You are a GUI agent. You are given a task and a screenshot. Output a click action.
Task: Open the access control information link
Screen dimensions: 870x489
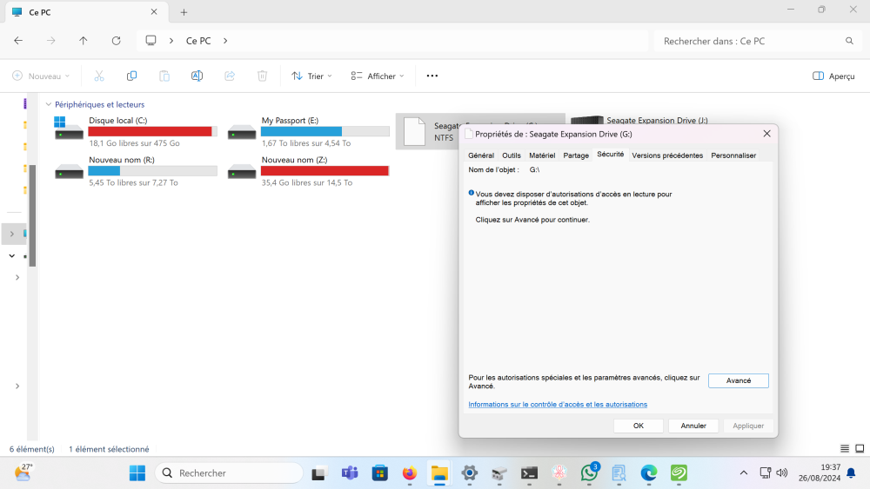click(x=558, y=405)
